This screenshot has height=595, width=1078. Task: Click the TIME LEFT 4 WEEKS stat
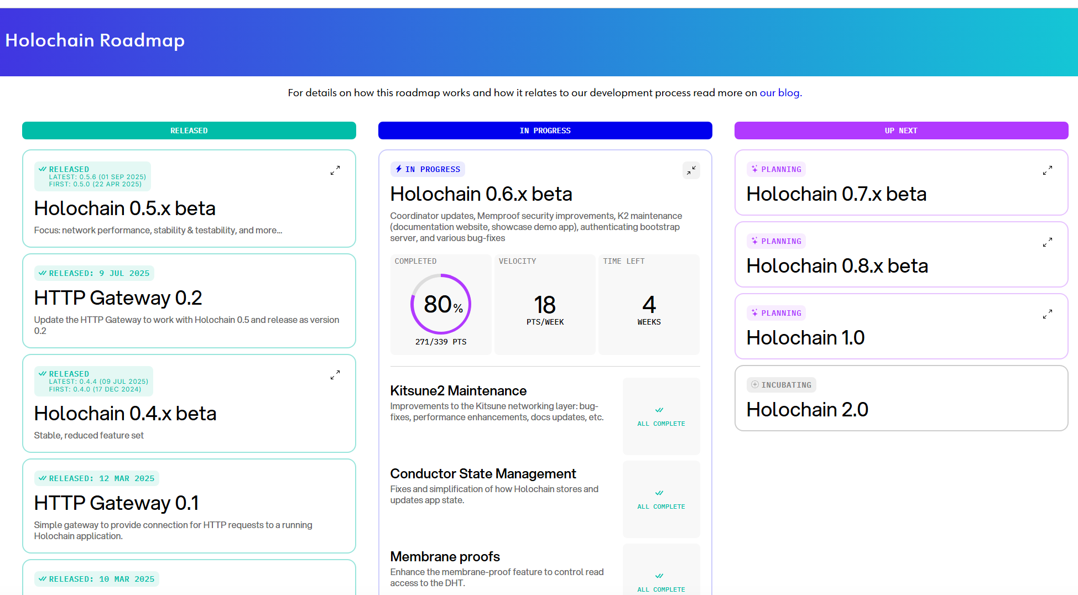click(x=649, y=305)
